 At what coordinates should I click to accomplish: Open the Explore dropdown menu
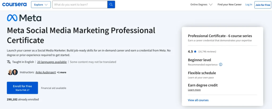click(x=41, y=5)
